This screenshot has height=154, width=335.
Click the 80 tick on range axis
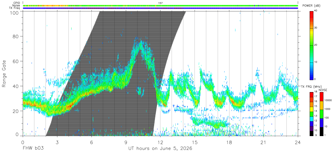(16, 36)
